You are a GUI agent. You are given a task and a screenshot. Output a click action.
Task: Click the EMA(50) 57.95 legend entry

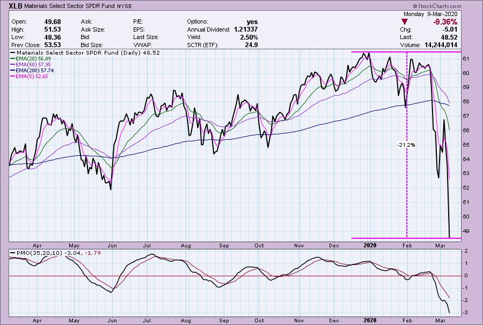click(x=31, y=64)
